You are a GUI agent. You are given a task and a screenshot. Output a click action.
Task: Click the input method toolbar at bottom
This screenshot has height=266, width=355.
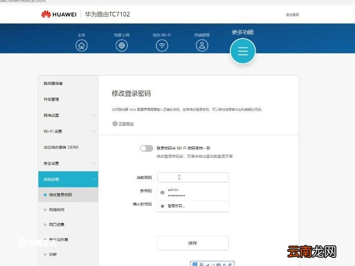[x=212, y=264]
